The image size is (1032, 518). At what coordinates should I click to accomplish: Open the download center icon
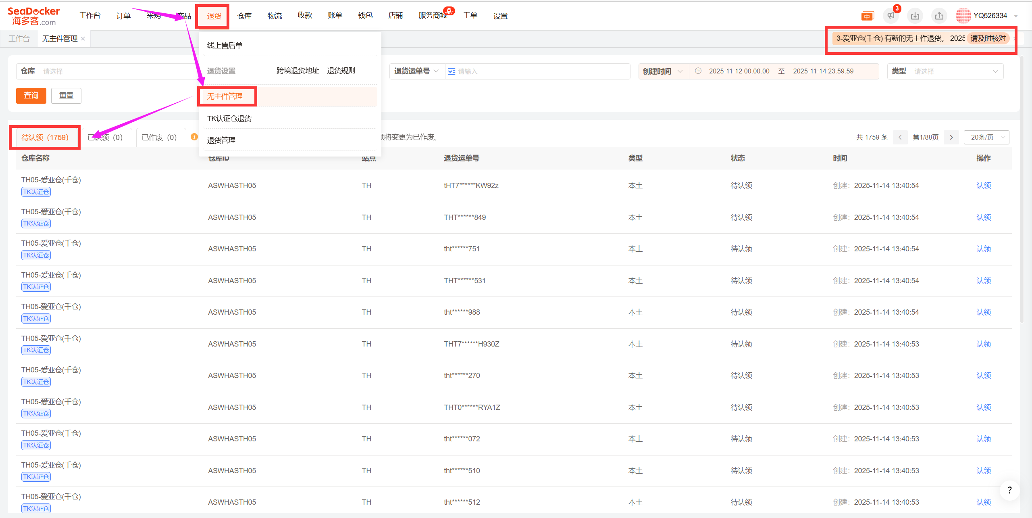(x=915, y=16)
